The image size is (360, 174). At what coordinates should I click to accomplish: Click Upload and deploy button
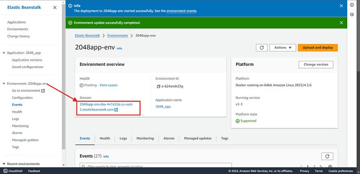(x=318, y=48)
